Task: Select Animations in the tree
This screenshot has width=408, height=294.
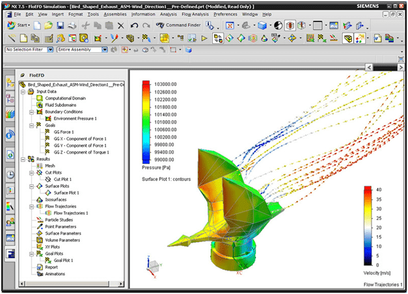Action: pos(55,274)
